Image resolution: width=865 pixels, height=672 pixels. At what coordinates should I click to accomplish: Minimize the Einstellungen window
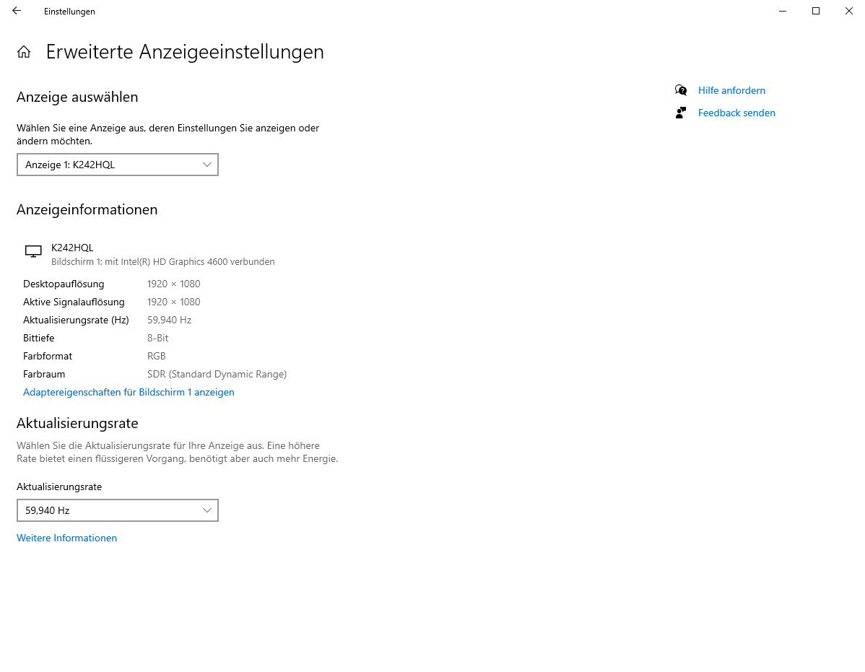point(782,11)
